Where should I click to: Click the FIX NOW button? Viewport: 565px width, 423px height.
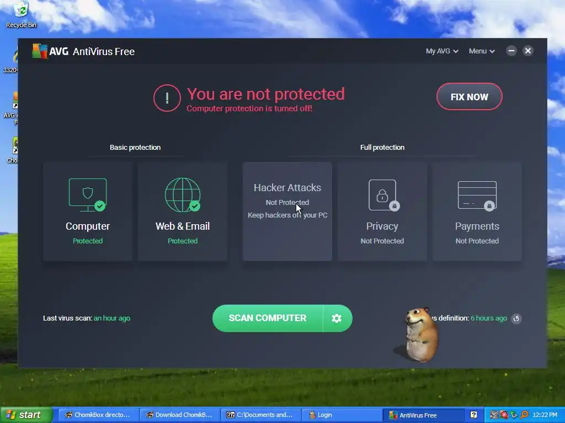(x=469, y=97)
